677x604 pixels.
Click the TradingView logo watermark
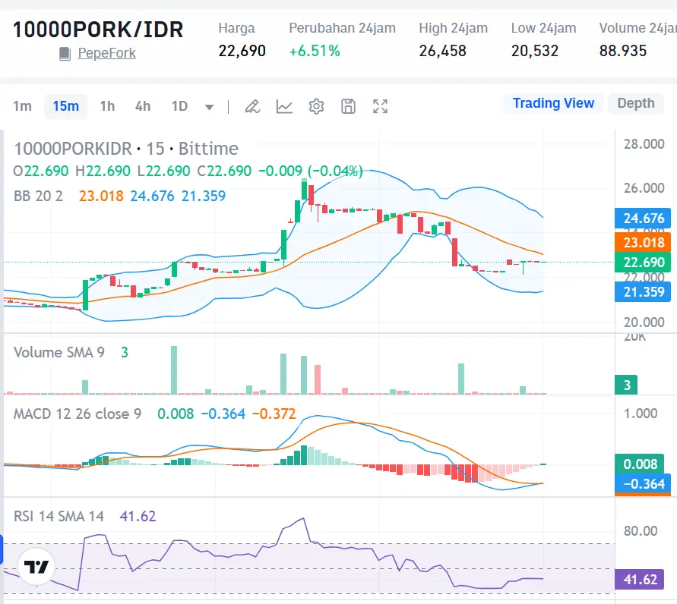tap(36, 566)
